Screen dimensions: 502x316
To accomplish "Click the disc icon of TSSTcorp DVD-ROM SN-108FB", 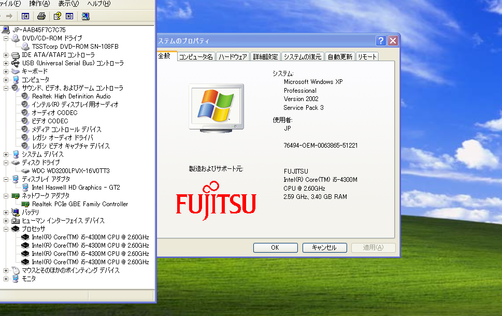I will (x=25, y=47).
